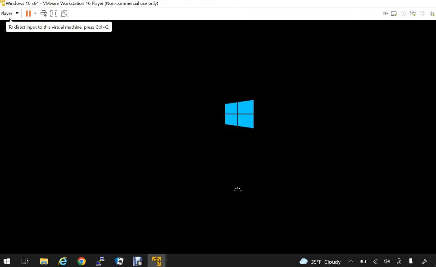Viewport: 436px width, 267px height.
Task: Launch Google Chrome from the taskbar
Action: (x=82, y=261)
